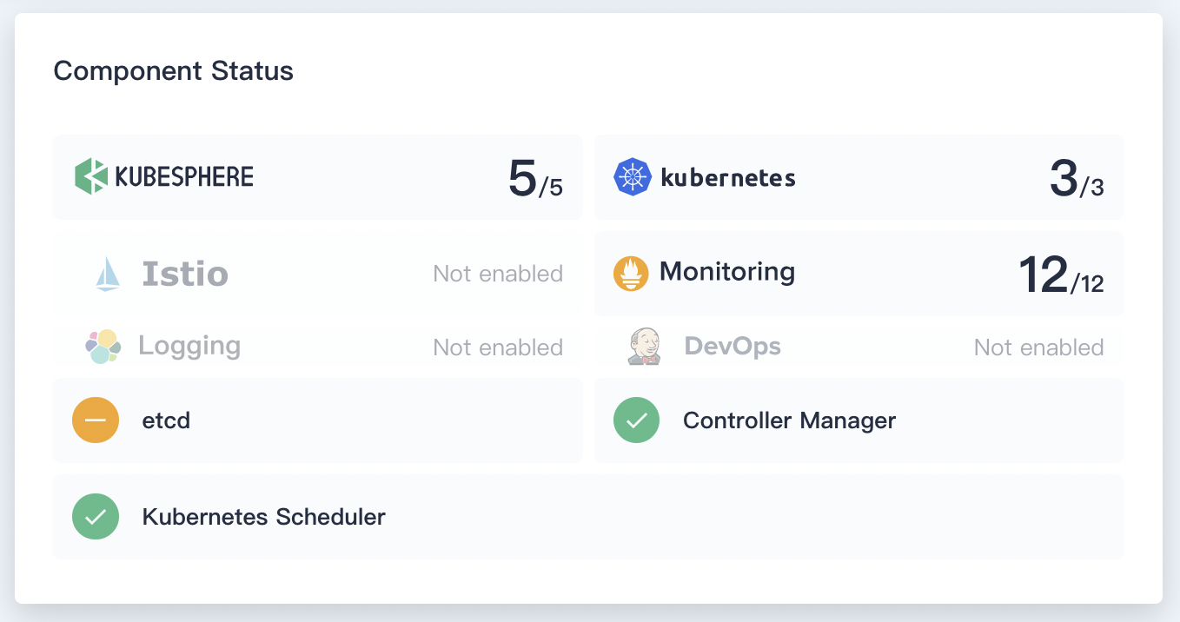Viewport: 1180px width, 622px height.
Task: Select the Kubernetes helm wheel icon
Action: (x=633, y=177)
